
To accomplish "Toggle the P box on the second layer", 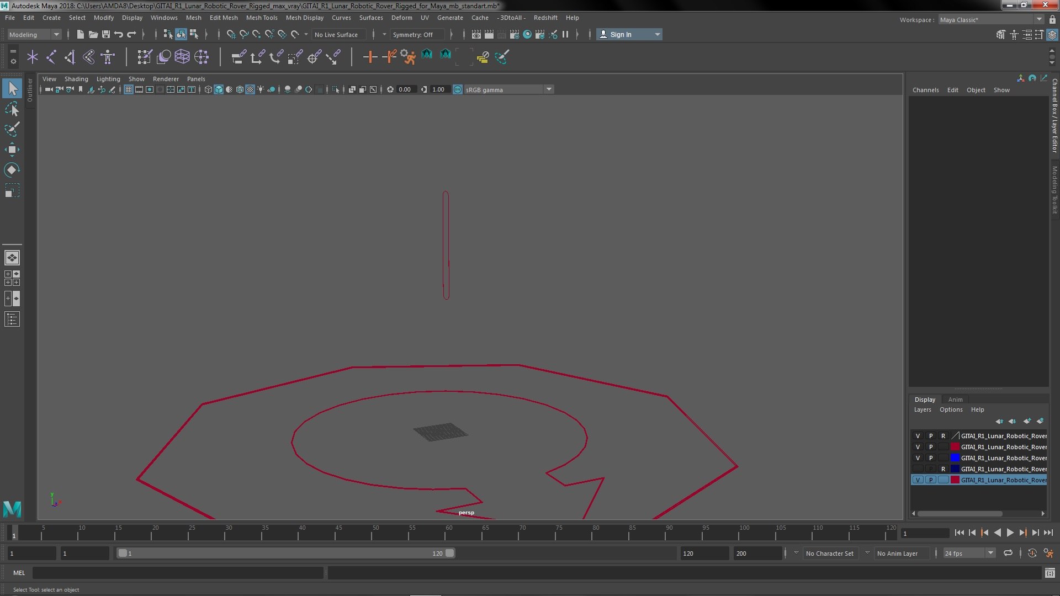I will pos(931,447).
